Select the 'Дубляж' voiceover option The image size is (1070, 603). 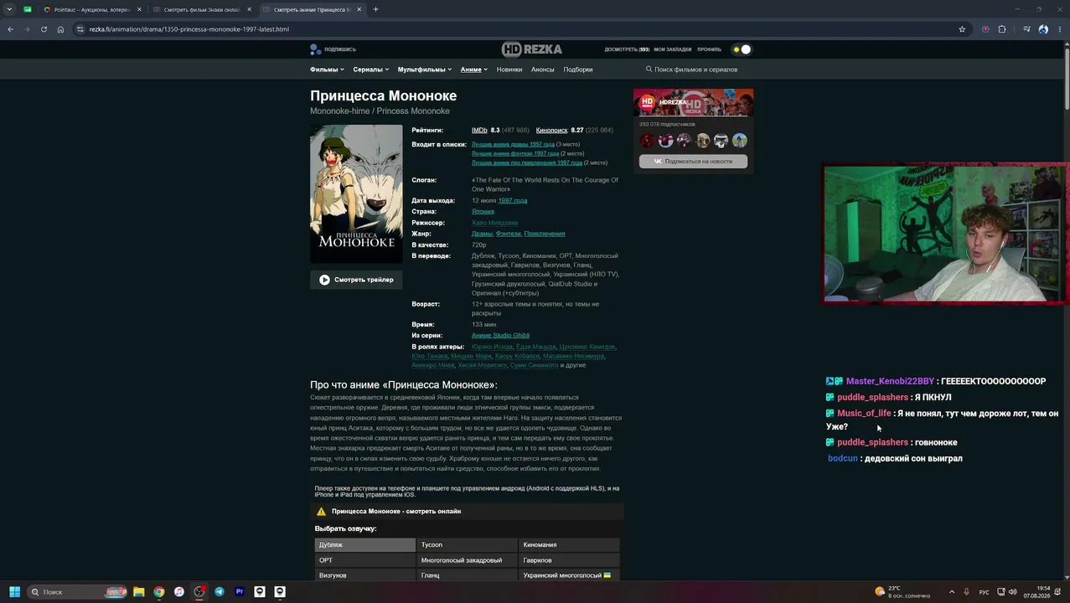click(364, 544)
